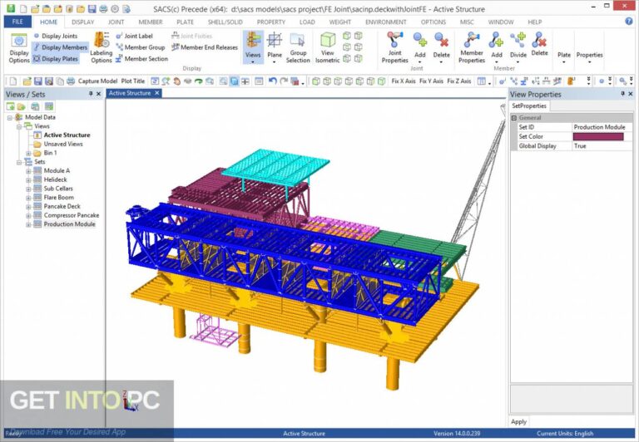The width and height of the screenshot is (639, 442).
Task: Select Production Module in the Sets tree
Action: tap(69, 224)
